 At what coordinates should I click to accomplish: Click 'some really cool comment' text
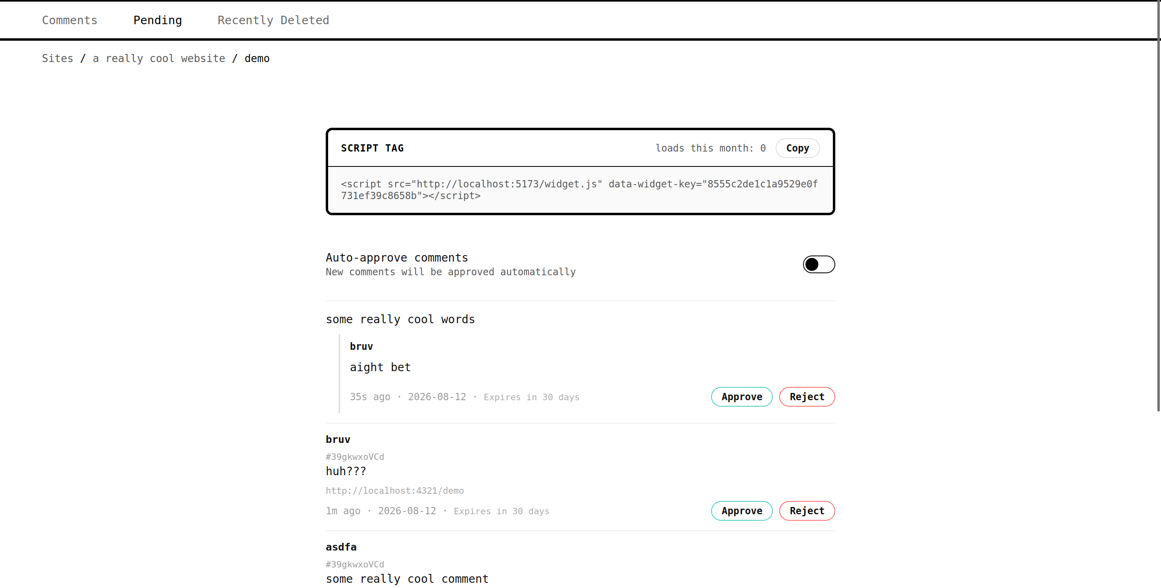click(x=407, y=579)
